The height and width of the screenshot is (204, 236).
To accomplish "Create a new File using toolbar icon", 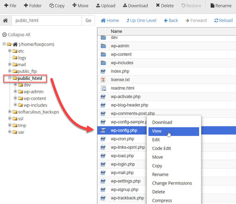I will [10, 5].
